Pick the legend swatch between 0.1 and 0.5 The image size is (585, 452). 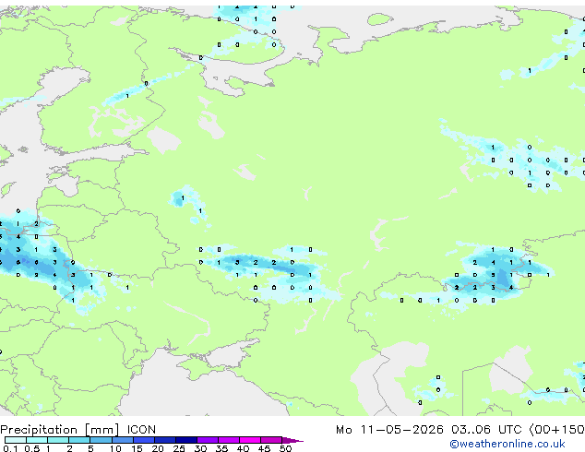coord(16,440)
